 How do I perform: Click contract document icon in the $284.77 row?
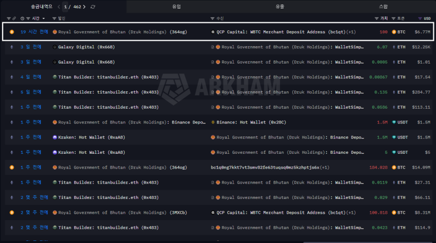(213, 92)
